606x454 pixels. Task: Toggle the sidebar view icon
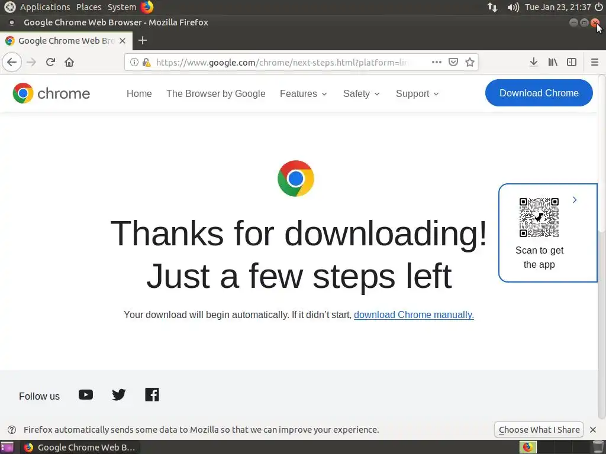(x=572, y=62)
